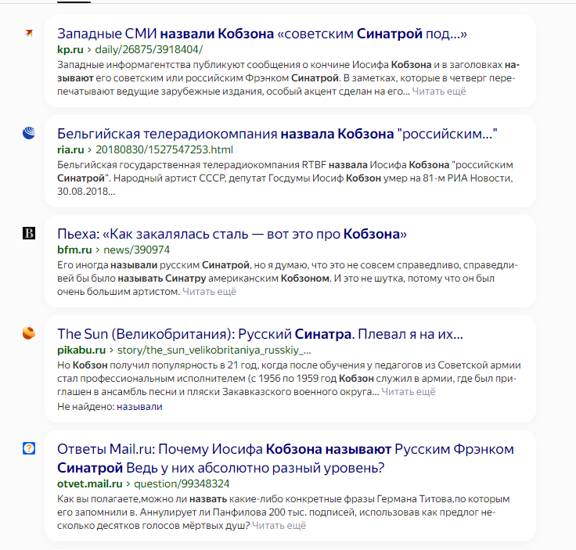Click the ria.ru domain link
Viewport: 576px width, 550px height.
tap(70, 149)
